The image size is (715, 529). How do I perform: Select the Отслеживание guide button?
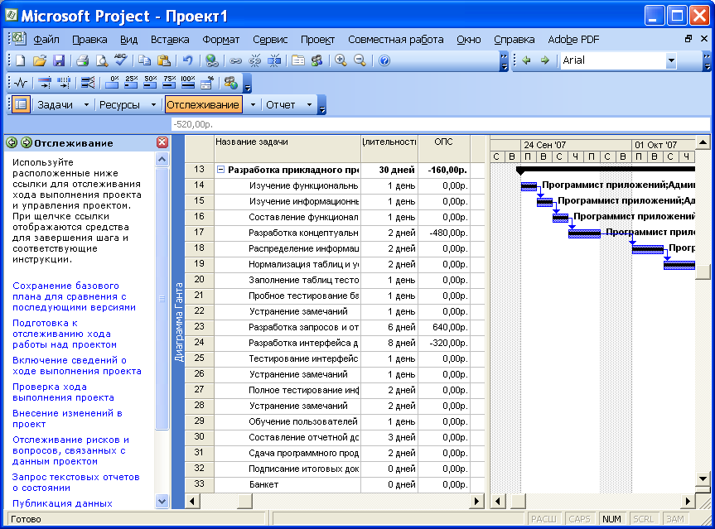click(203, 104)
